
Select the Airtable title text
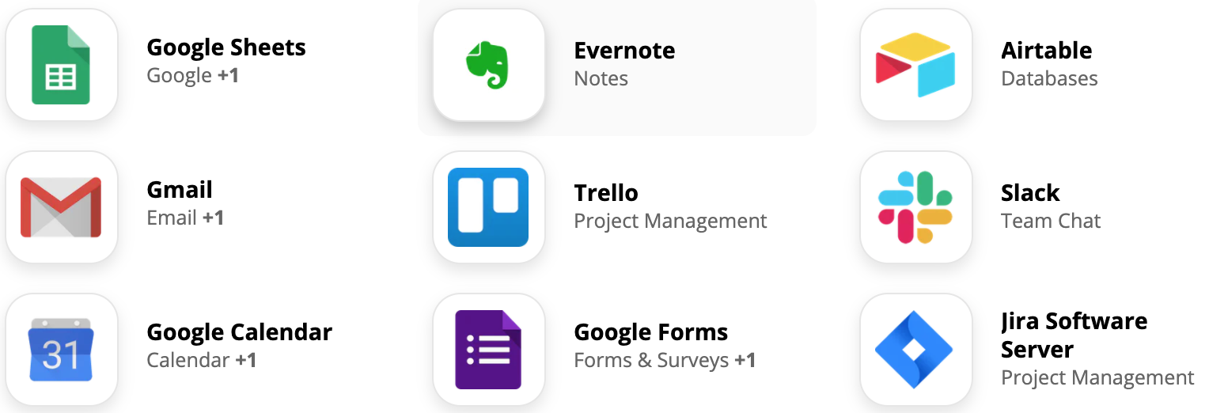point(1046,51)
